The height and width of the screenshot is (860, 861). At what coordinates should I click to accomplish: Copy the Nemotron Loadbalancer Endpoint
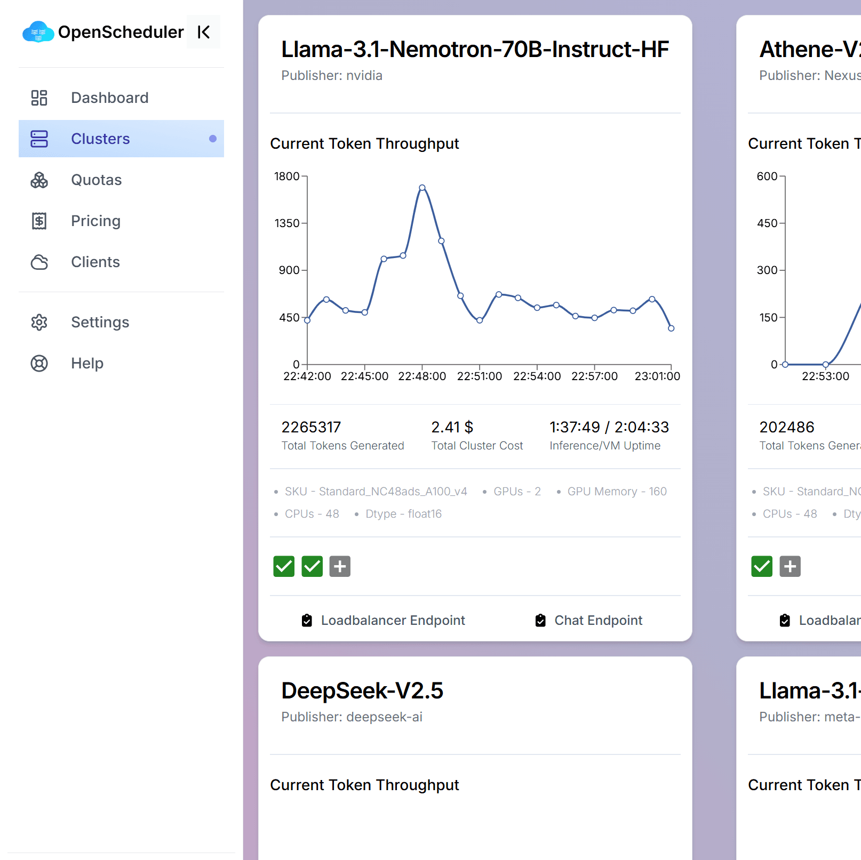(383, 620)
